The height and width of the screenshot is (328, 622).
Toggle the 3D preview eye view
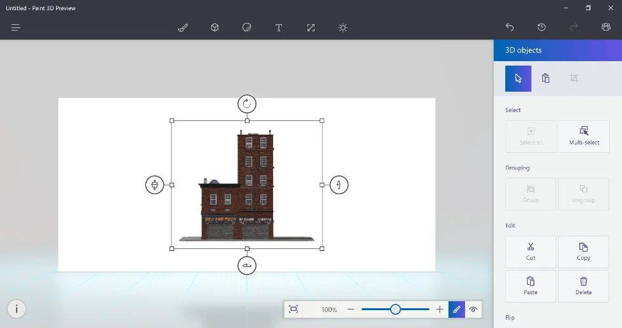pos(473,310)
